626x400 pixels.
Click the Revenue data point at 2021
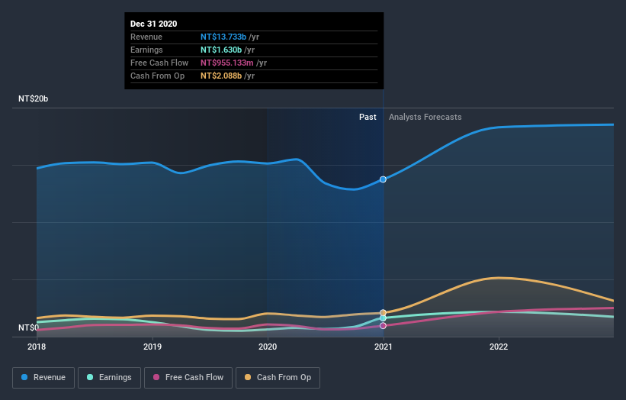pos(383,179)
